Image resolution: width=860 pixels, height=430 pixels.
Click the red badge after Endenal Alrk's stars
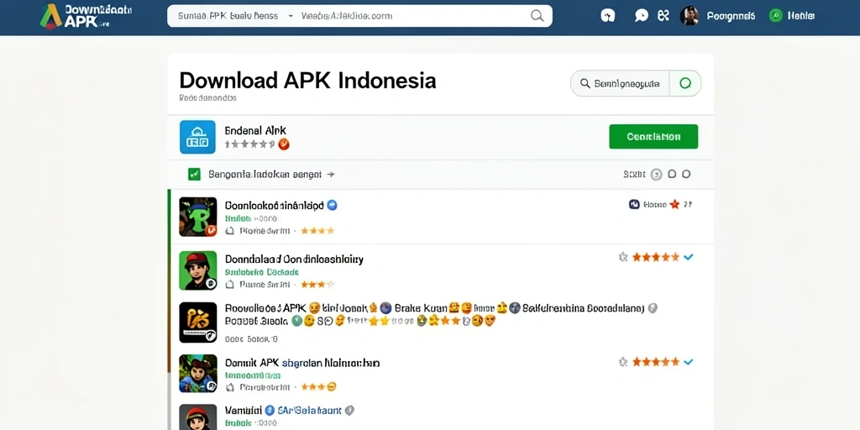click(x=284, y=144)
